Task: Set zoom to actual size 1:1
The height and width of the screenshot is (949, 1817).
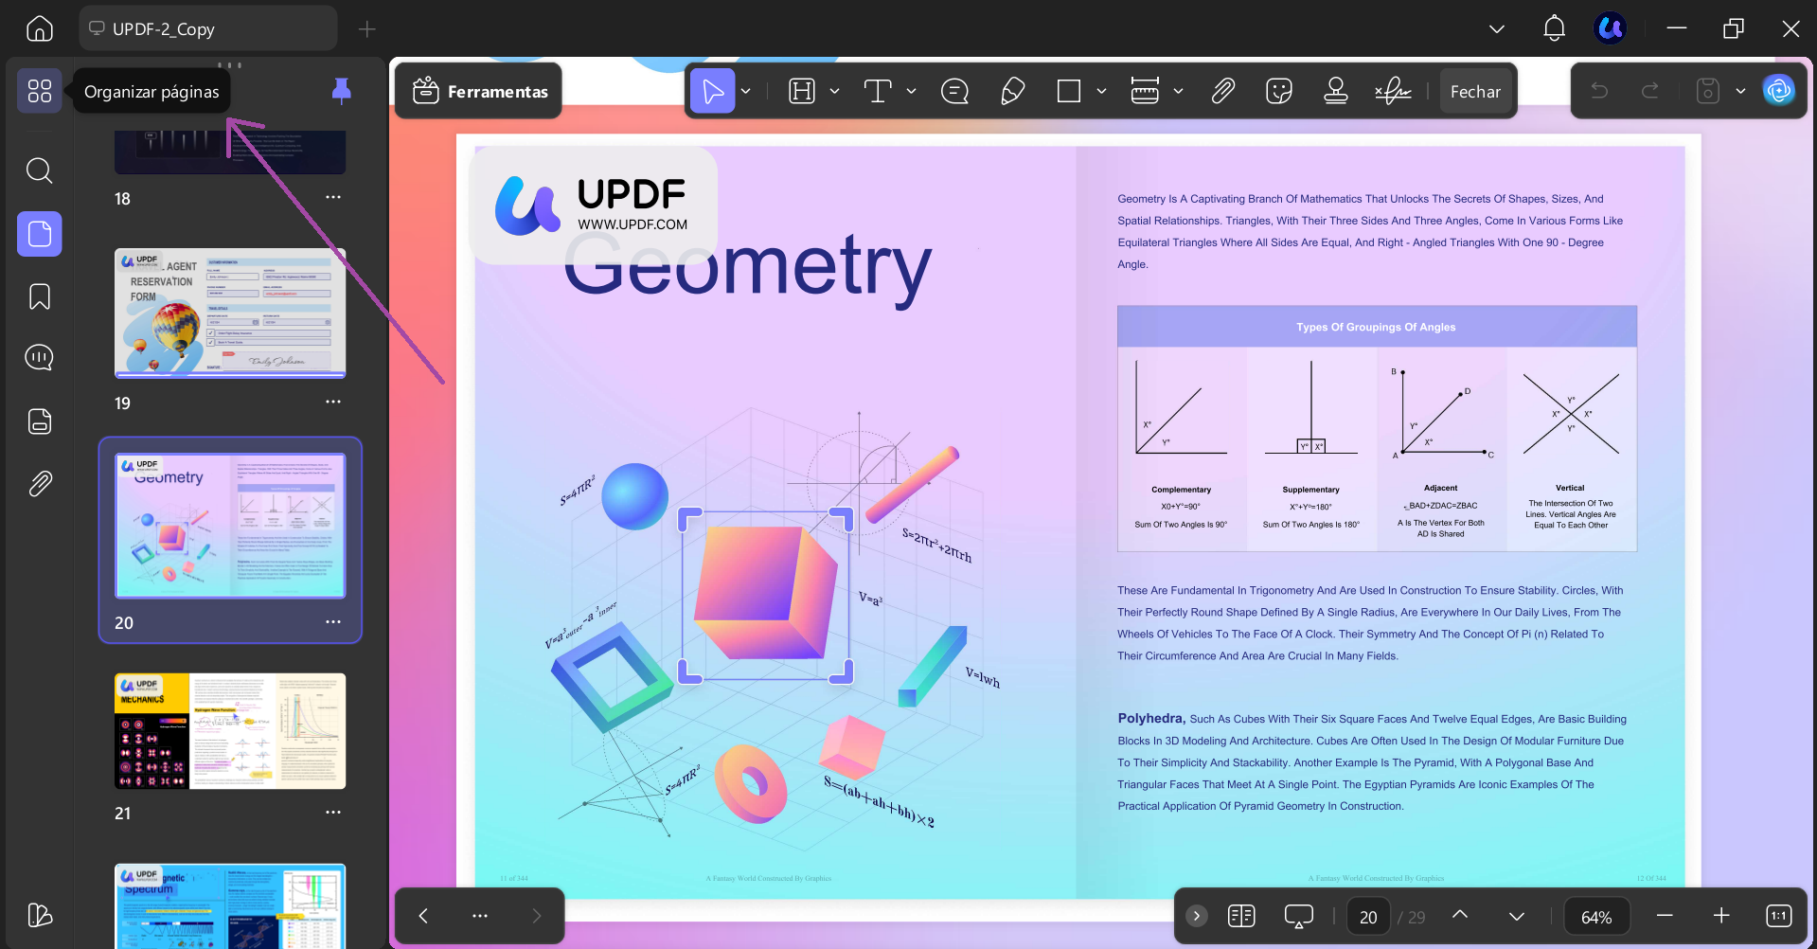Action: pos(1779,916)
